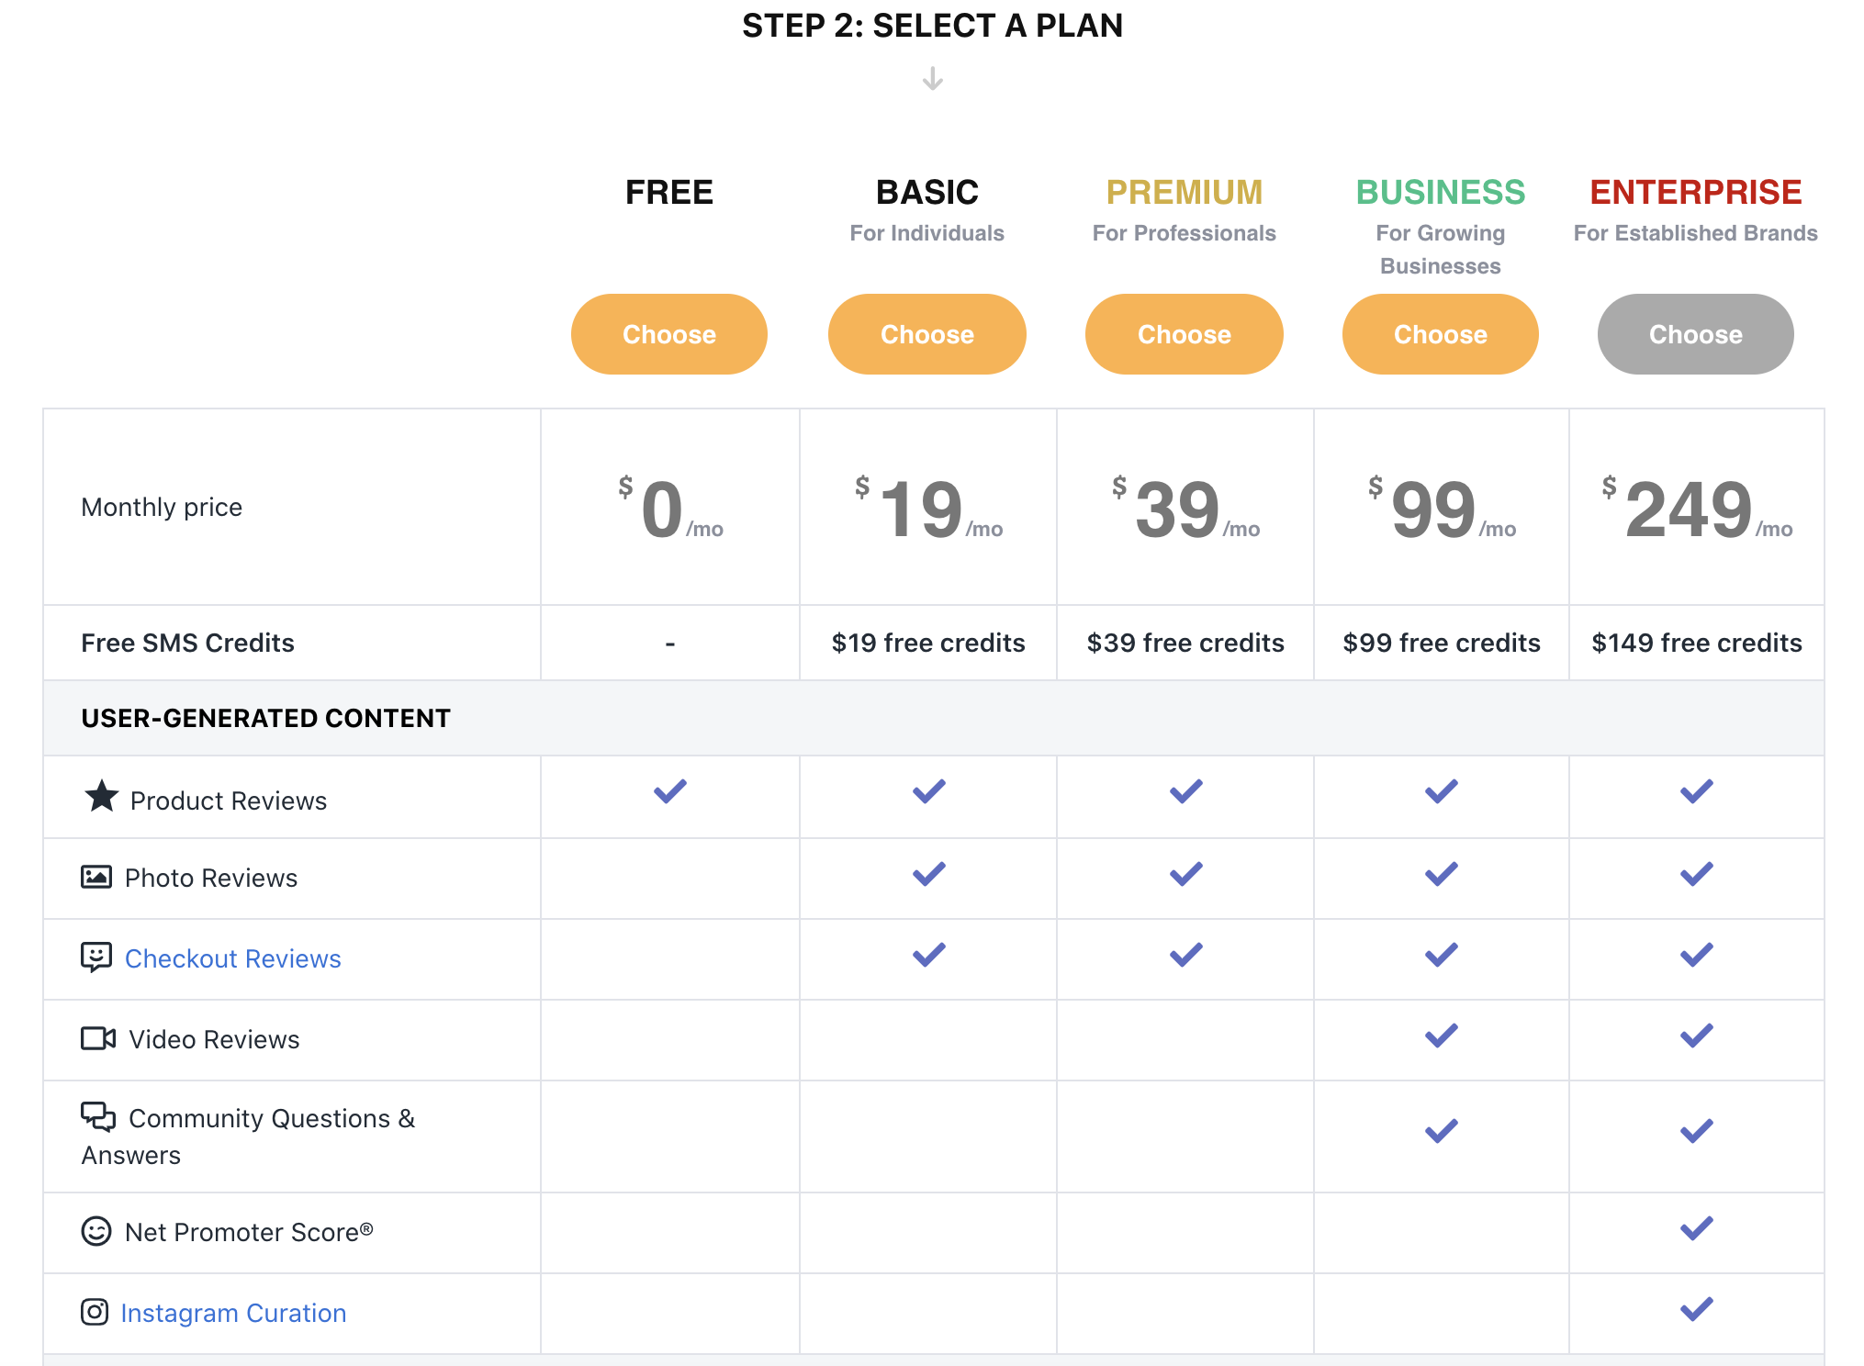1864x1366 pixels.
Task: Choose the Free plan
Action: click(x=669, y=334)
